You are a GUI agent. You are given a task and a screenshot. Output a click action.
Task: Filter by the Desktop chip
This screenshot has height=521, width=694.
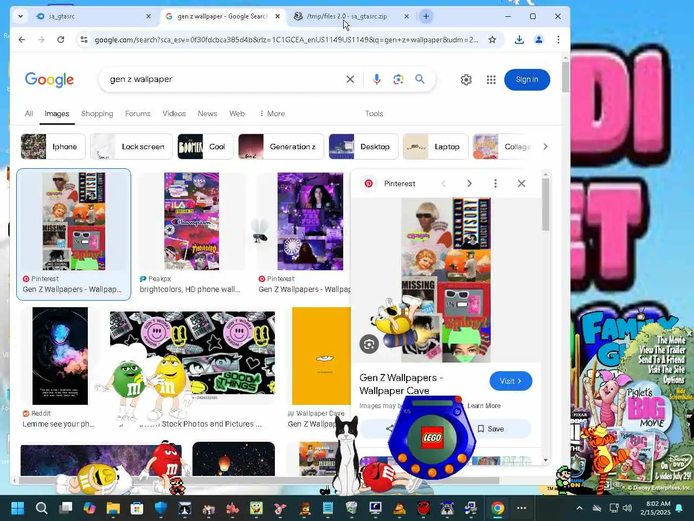tap(363, 147)
